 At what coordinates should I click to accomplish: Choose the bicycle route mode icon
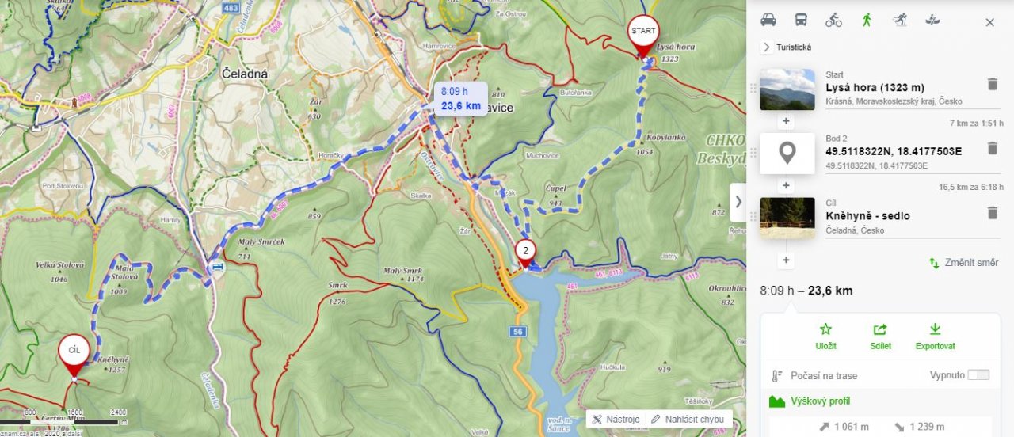(833, 21)
